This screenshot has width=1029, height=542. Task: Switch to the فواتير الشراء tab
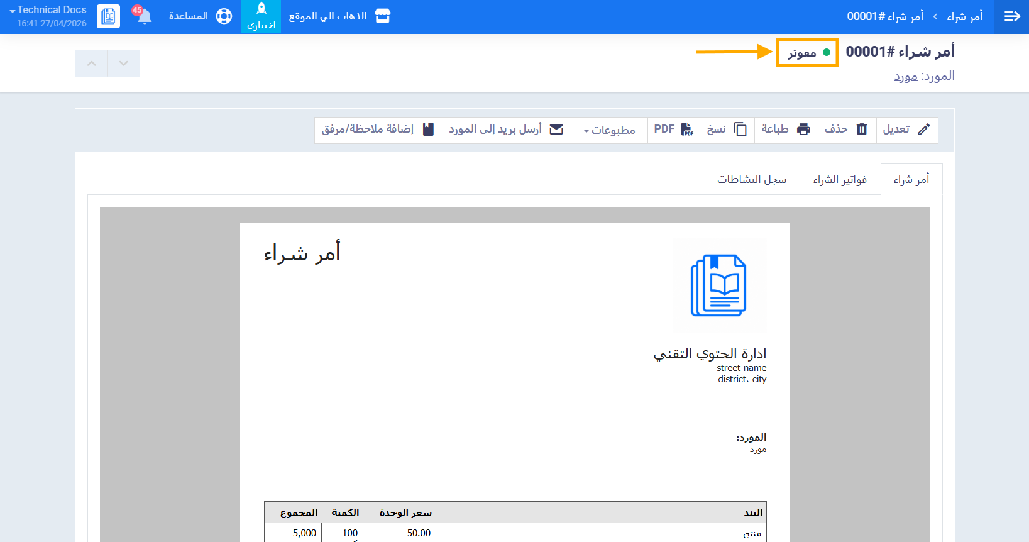pyautogui.click(x=839, y=180)
